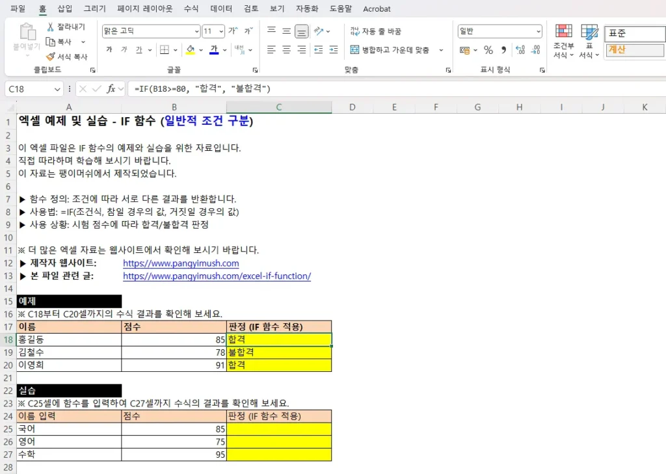Screen dimensions: 666x474
Task: Toggle bold 가 formatting
Action: tap(109, 49)
